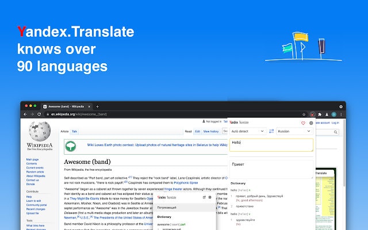Click the heart favorite icon in translator popup
Image resolution: width=368 pixels, height=230 pixels.
pyautogui.click(x=303, y=123)
